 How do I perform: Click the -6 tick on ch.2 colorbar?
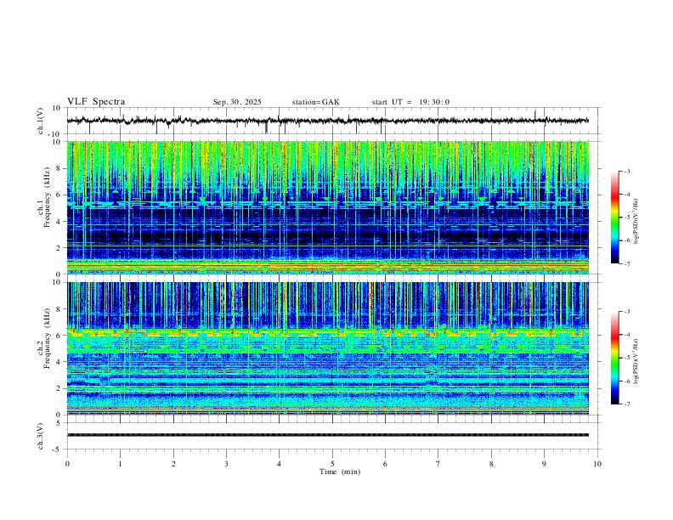pyautogui.click(x=626, y=381)
